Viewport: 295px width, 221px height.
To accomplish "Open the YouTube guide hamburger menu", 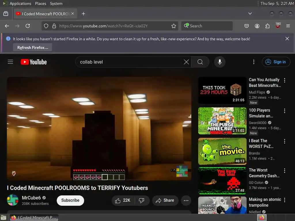I will click(x=10, y=62).
